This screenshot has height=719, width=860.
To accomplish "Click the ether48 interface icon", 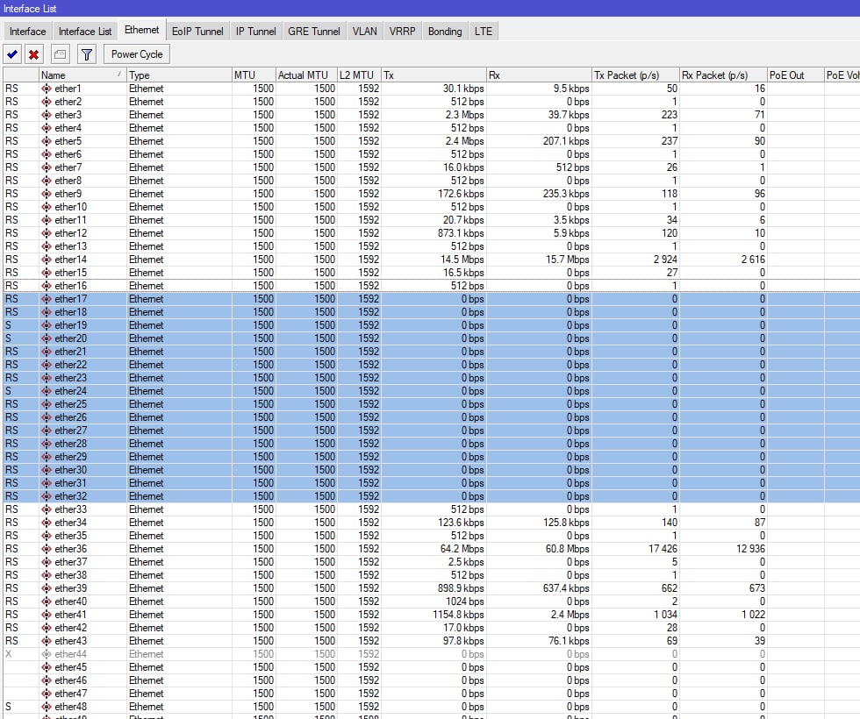I will (47, 707).
